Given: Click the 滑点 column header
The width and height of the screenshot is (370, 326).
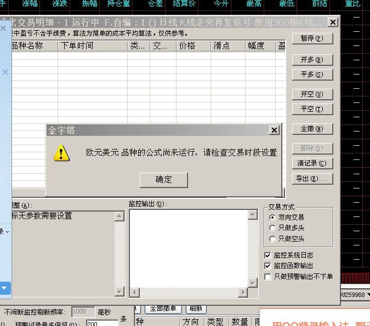Looking at the screenshot, I should click(x=228, y=46).
